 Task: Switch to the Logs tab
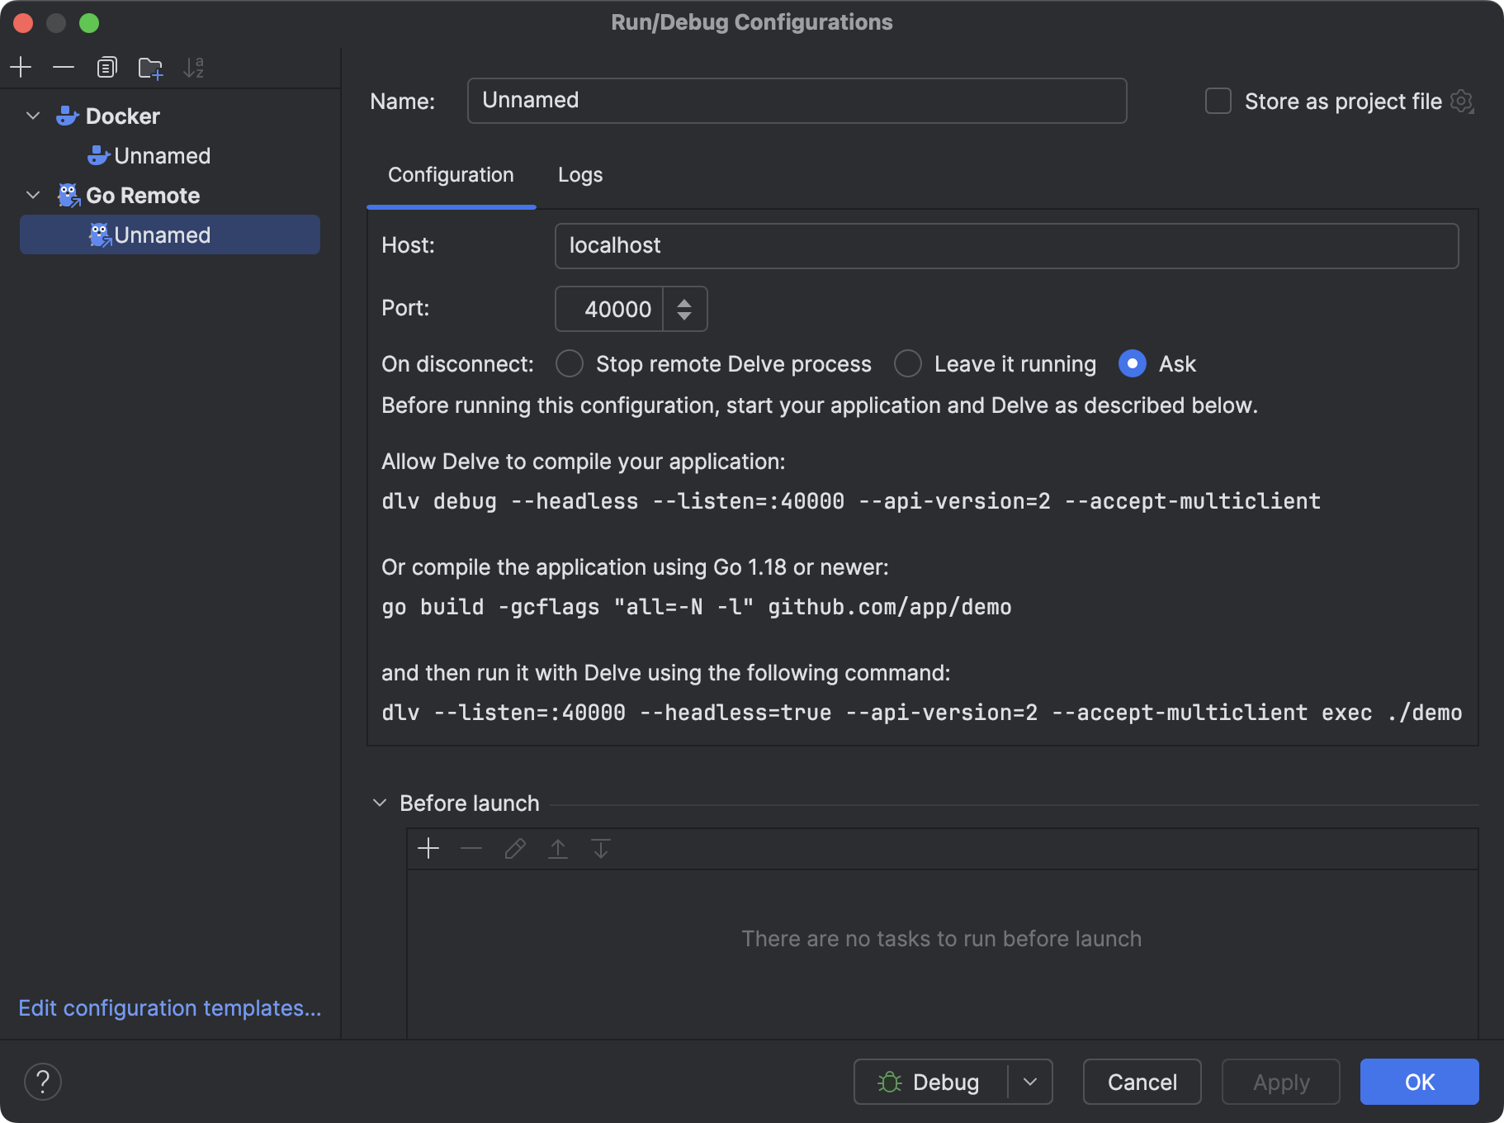tap(579, 174)
